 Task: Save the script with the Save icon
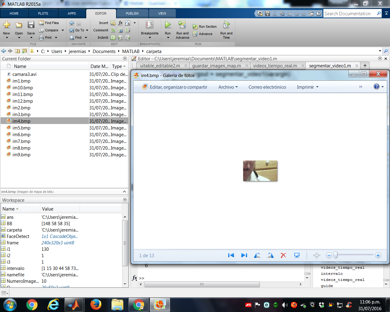pyautogui.click(x=31, y=25)
